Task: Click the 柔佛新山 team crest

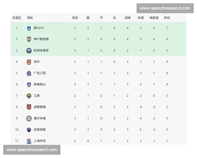Action: 29,84
